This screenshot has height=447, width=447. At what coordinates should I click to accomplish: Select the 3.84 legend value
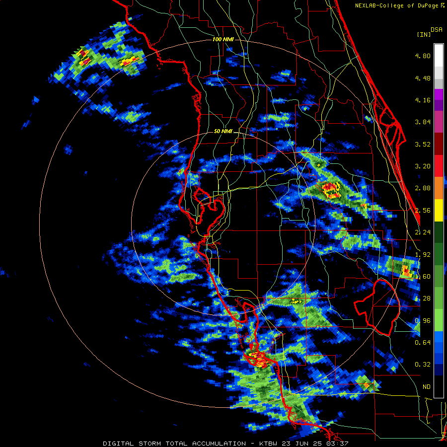pyautogui.click(x=423, y=122)
